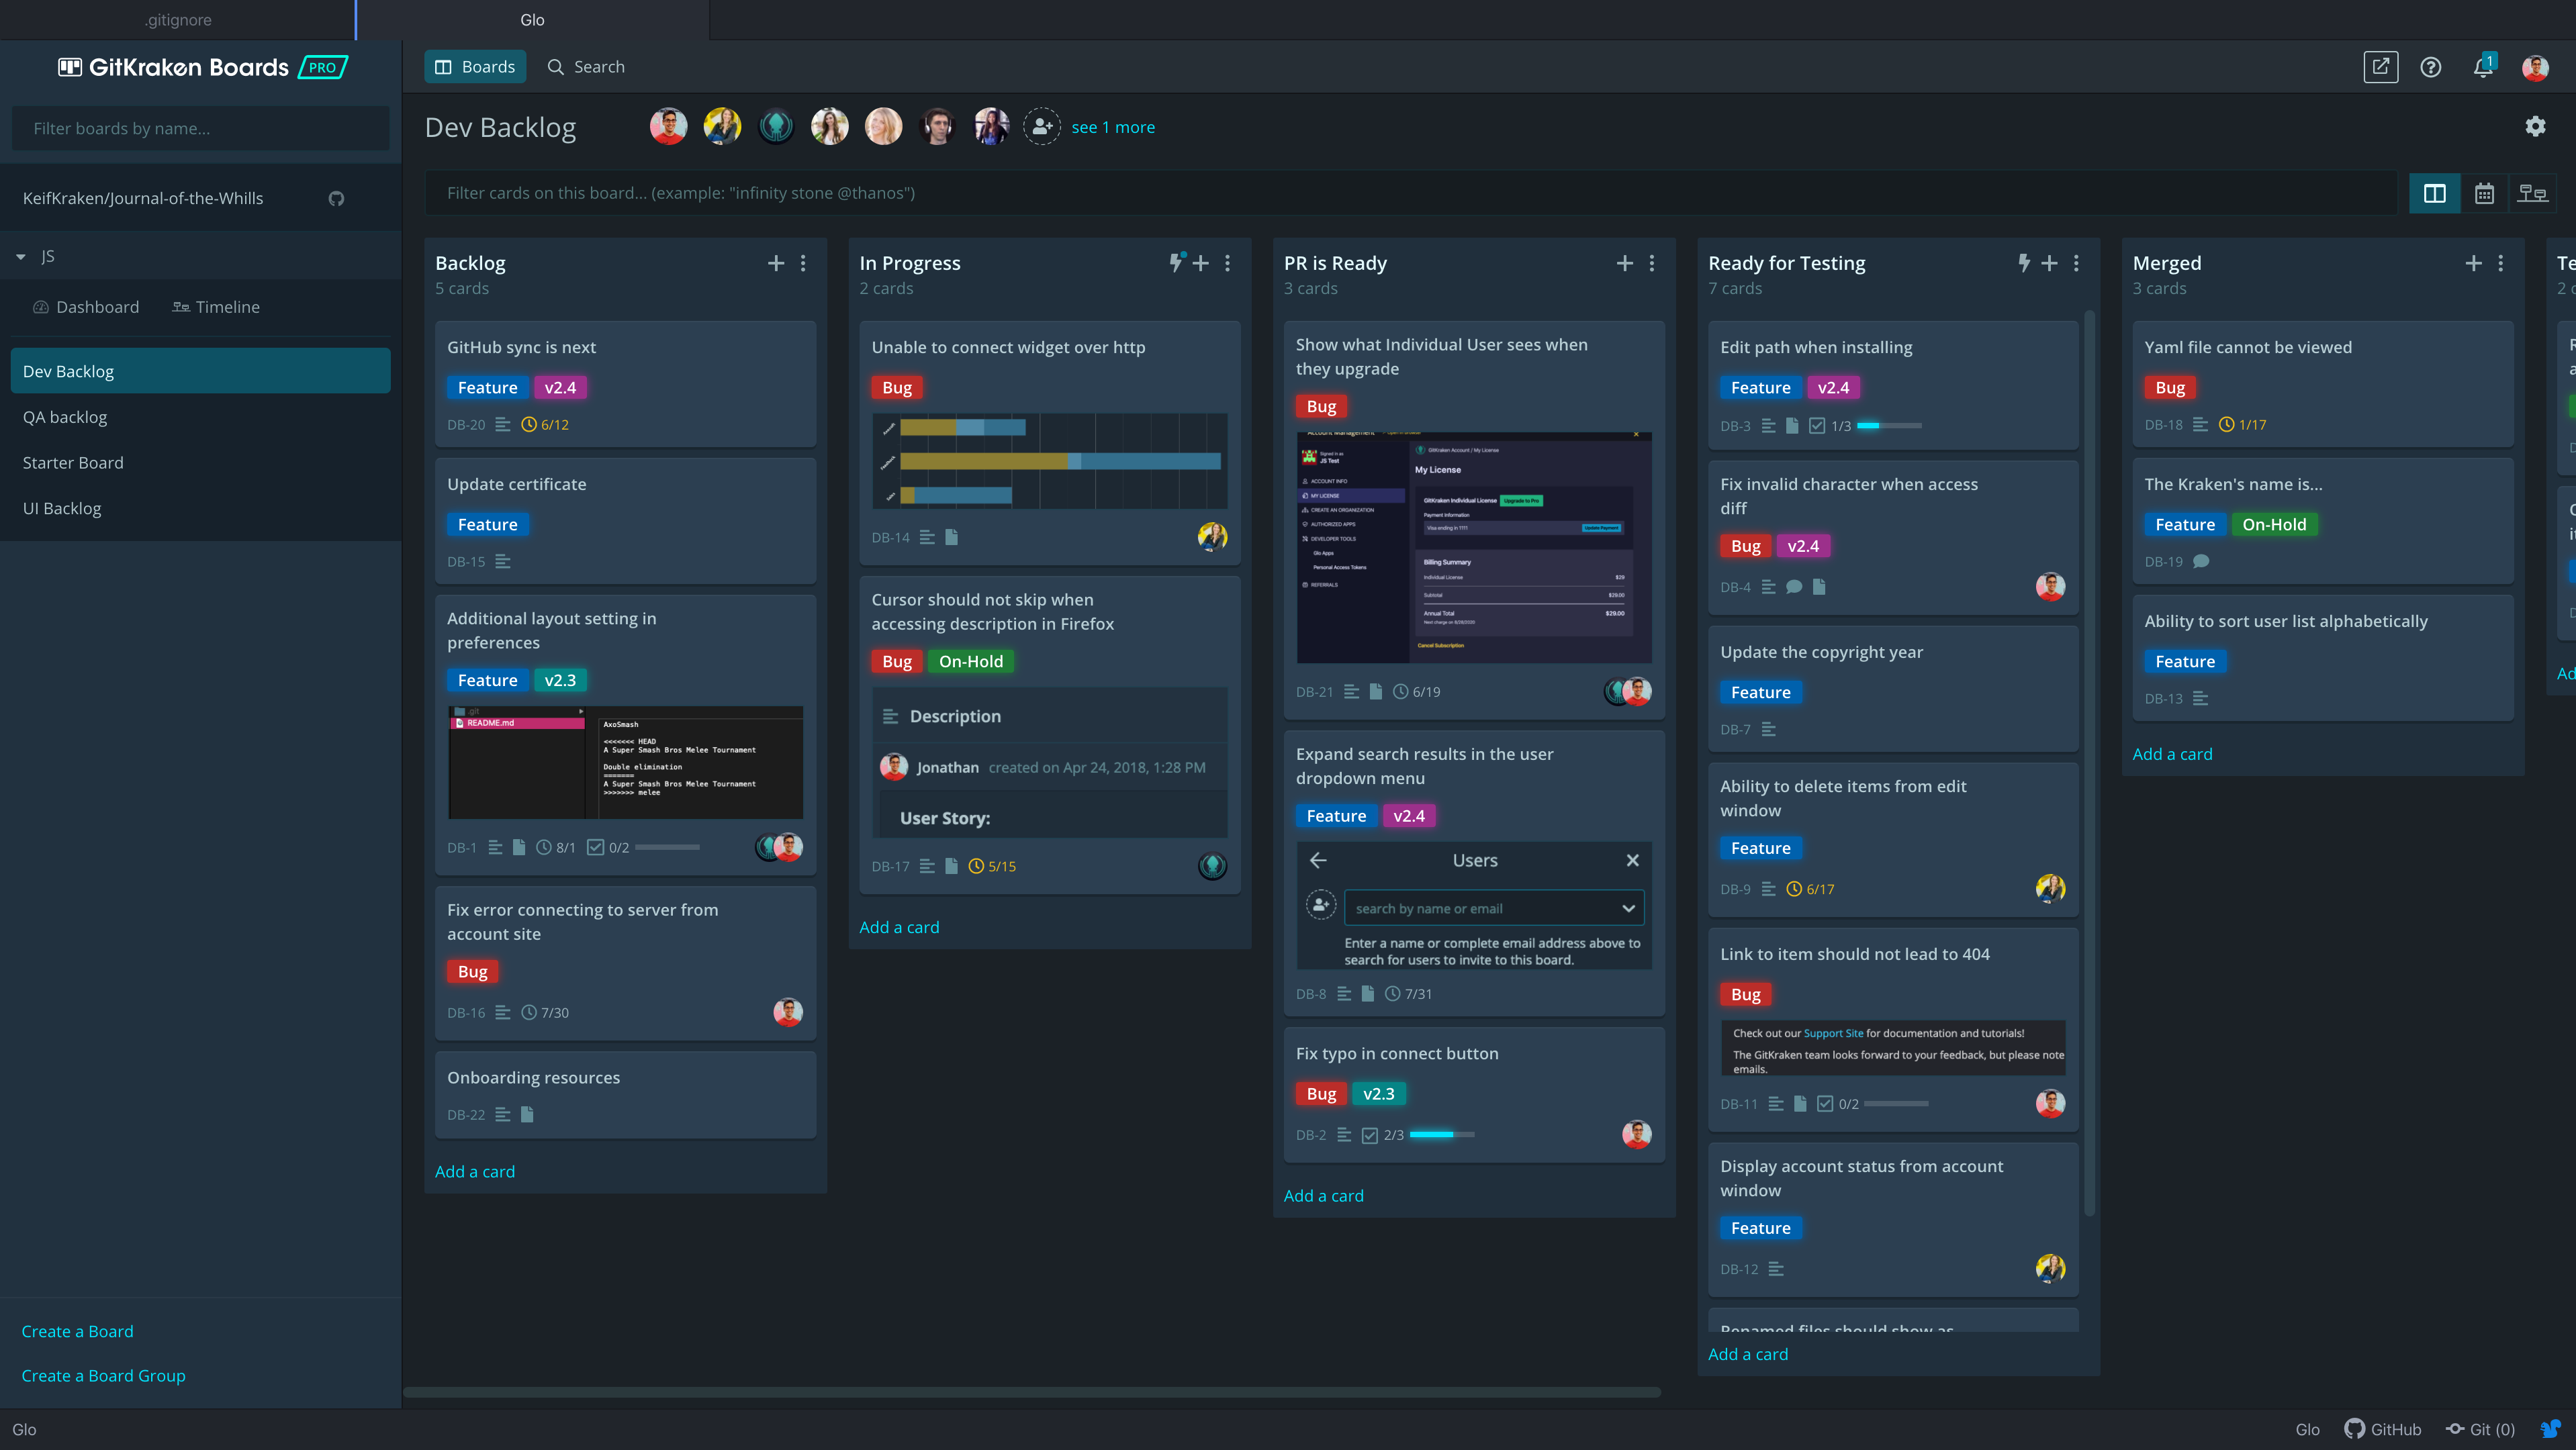Close the Users dialog with X
Image resolution: width=2576 pixels, height=1450 pixels.
pyautogui.click(x=1633, y=861)
